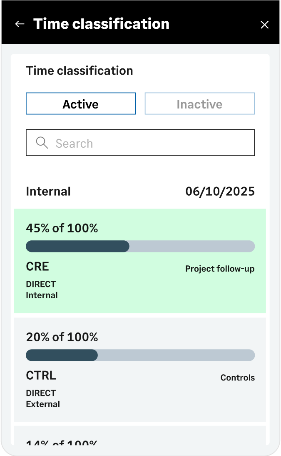Click the Internal section heading
Viewport: 281px width, 456px height.
click(x=48, y=191)
